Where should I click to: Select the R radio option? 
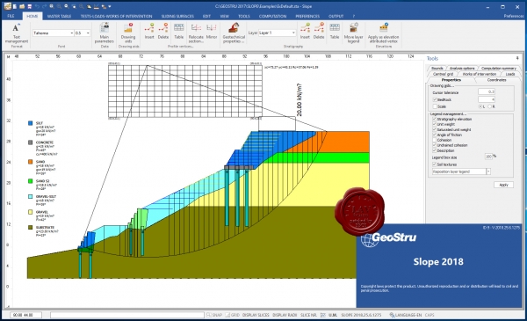[x=490, y=106]
